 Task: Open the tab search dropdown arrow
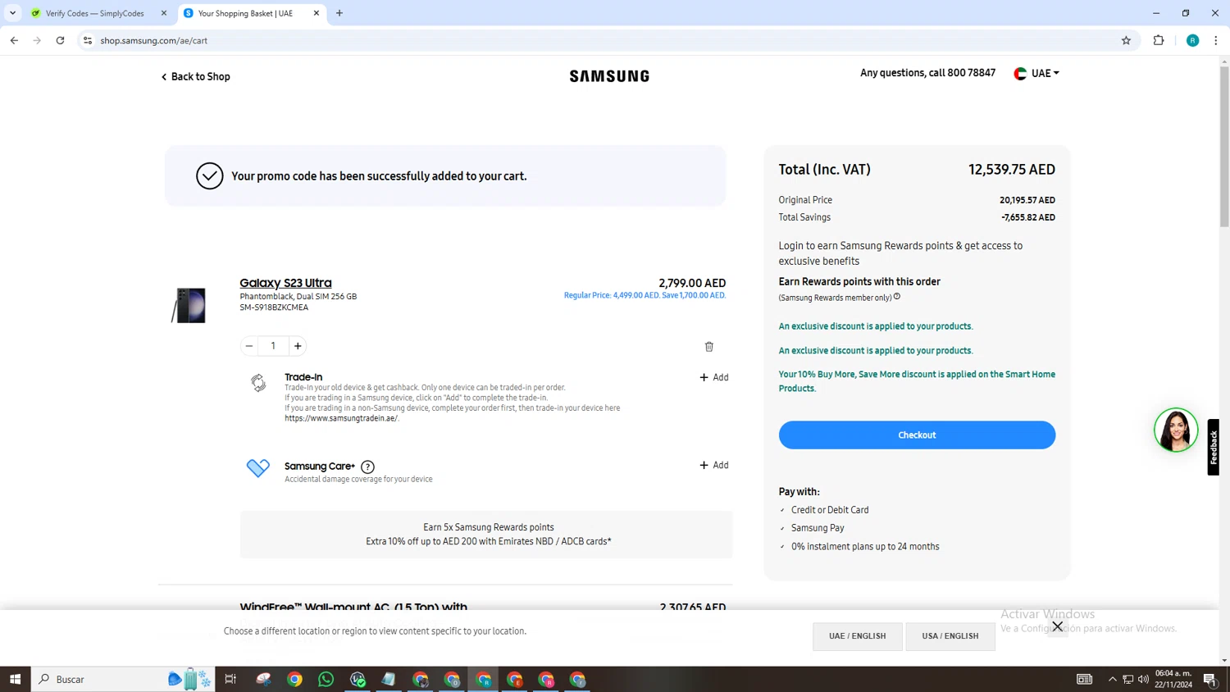click(12, 13)
